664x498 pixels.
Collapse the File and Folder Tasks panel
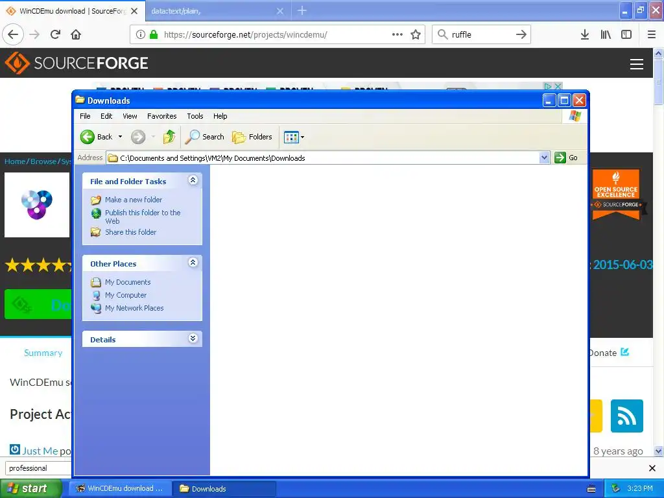pos(193,180)
